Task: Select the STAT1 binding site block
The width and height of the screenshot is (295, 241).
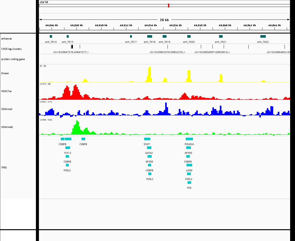Action: pyautogui.click(x=147, y=139)
